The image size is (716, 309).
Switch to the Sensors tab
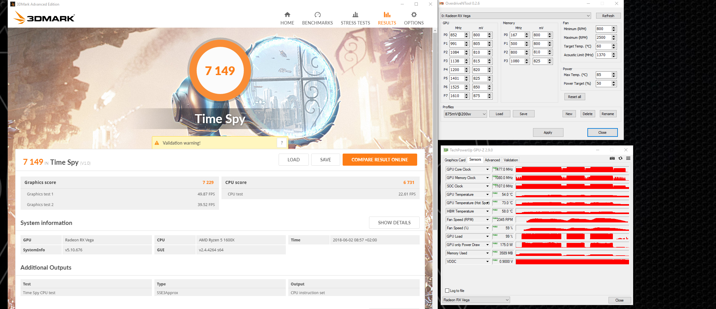(x=475, y=159)
